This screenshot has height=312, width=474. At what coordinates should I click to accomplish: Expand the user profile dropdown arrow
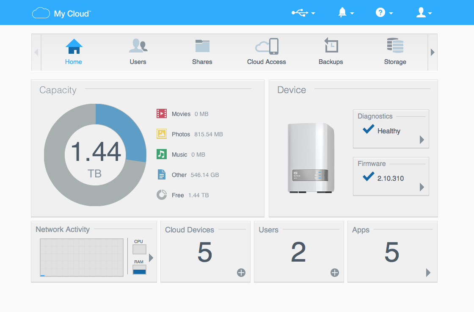point(430,13)
